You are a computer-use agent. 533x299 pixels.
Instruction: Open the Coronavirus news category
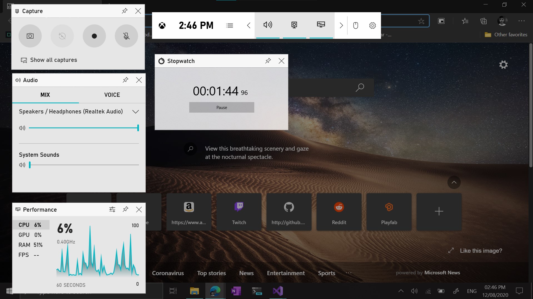[168, 273]
